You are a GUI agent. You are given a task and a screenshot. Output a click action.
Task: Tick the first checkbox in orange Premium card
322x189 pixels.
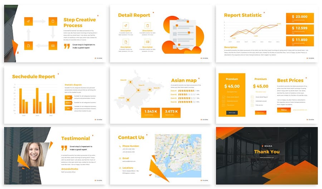pos(223,97)
